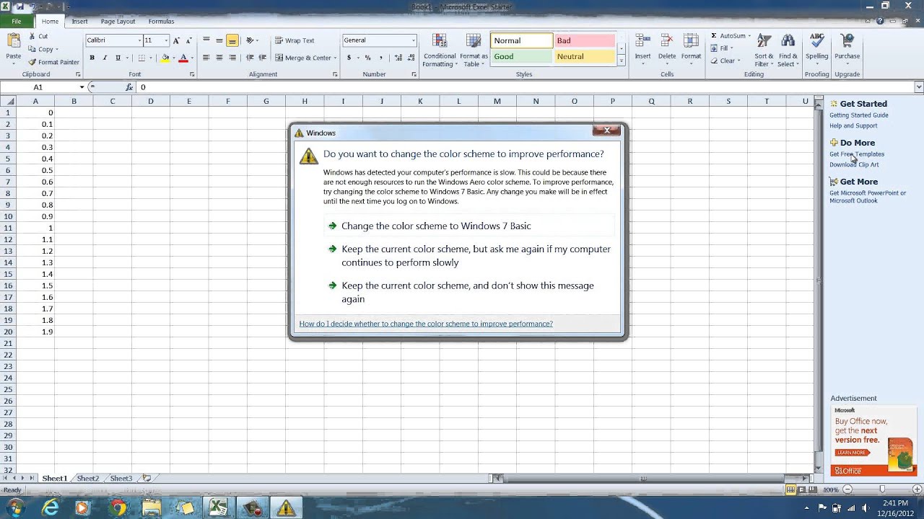Click the Increase Indent icon
The image size is (924, 519).
pos(261,58)
